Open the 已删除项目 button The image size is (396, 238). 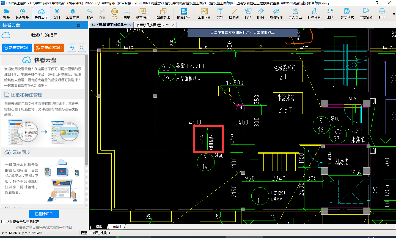(x=44, y=214)
